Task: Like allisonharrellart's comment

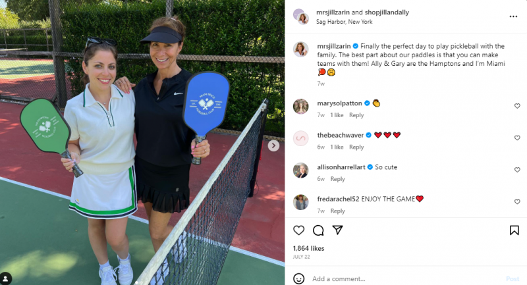Action: [x=517, y=170]
